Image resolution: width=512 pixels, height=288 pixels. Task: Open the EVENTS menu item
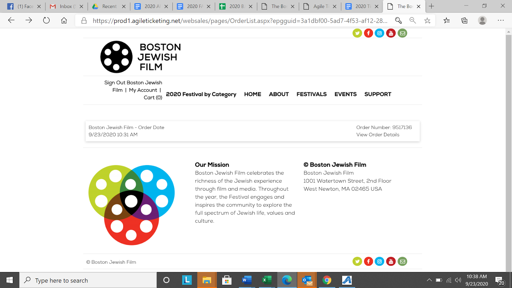point(346,94)
